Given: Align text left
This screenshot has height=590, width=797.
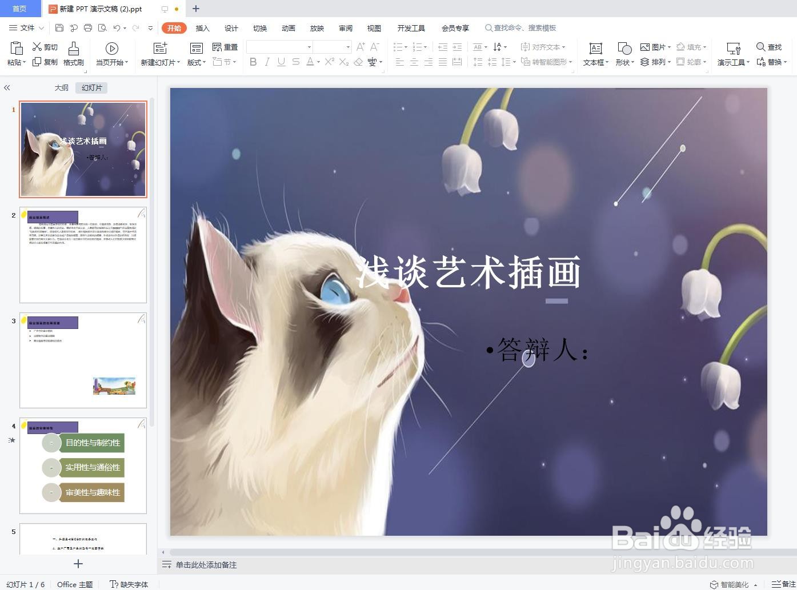Looking at the screenshot, I should coord(400,62).
